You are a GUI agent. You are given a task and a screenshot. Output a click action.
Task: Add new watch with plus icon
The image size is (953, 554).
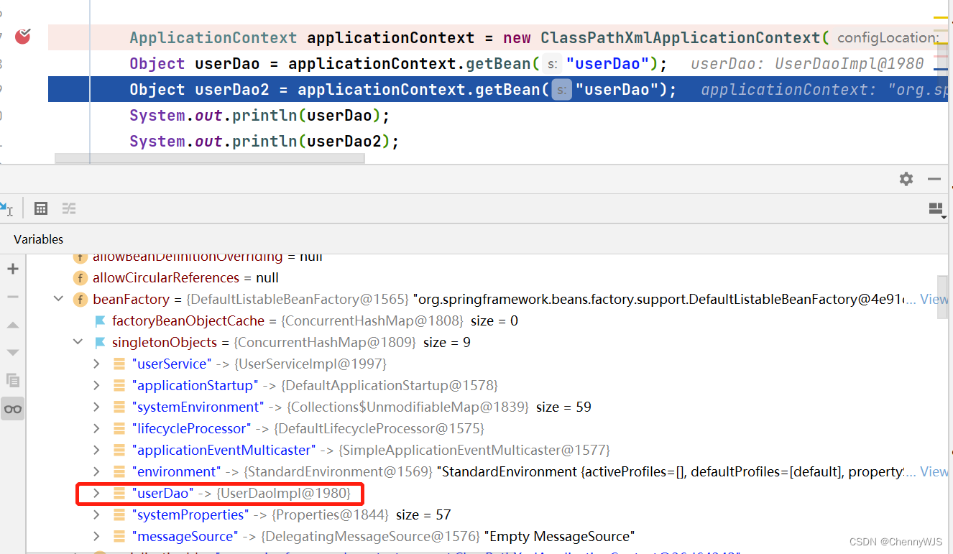[x=13, y=269]
